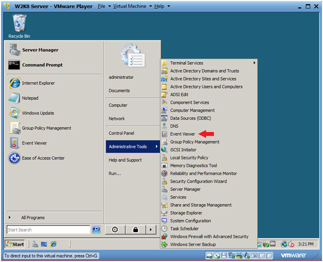Open Control Panel
The height and width of the screenshot is (262, 323).
click(x=122, y=133)
